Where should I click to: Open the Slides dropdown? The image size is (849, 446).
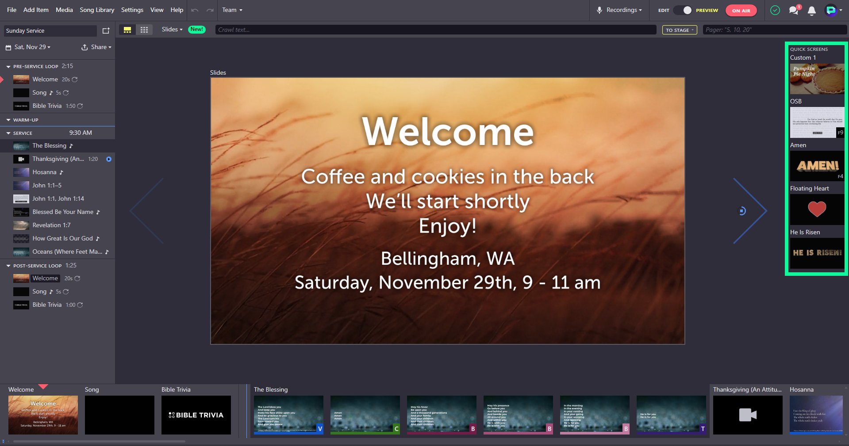pyautogui.click(x=172, y=30)
